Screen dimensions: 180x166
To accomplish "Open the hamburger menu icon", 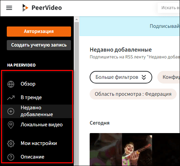I will point(9,8).
